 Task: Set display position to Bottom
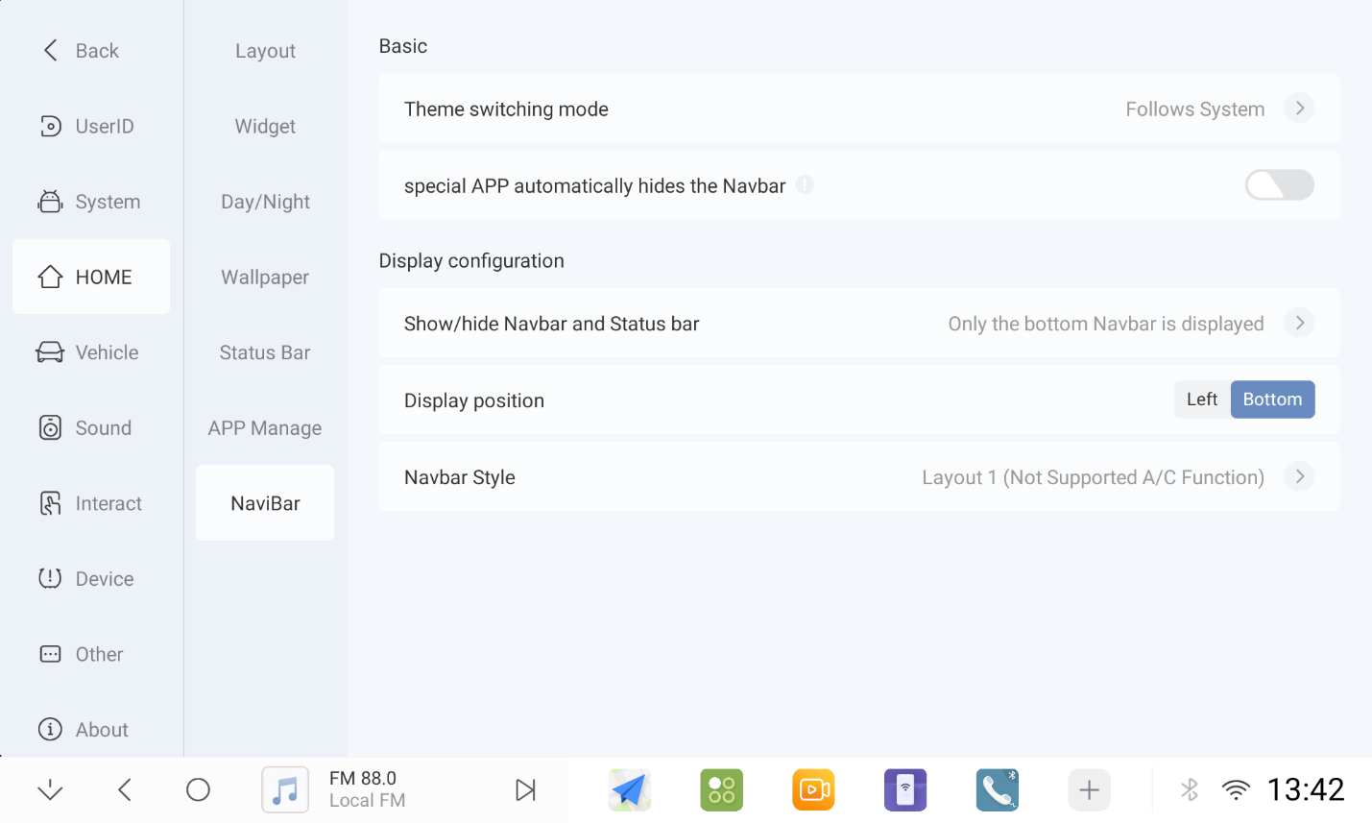coord(1272,399)
